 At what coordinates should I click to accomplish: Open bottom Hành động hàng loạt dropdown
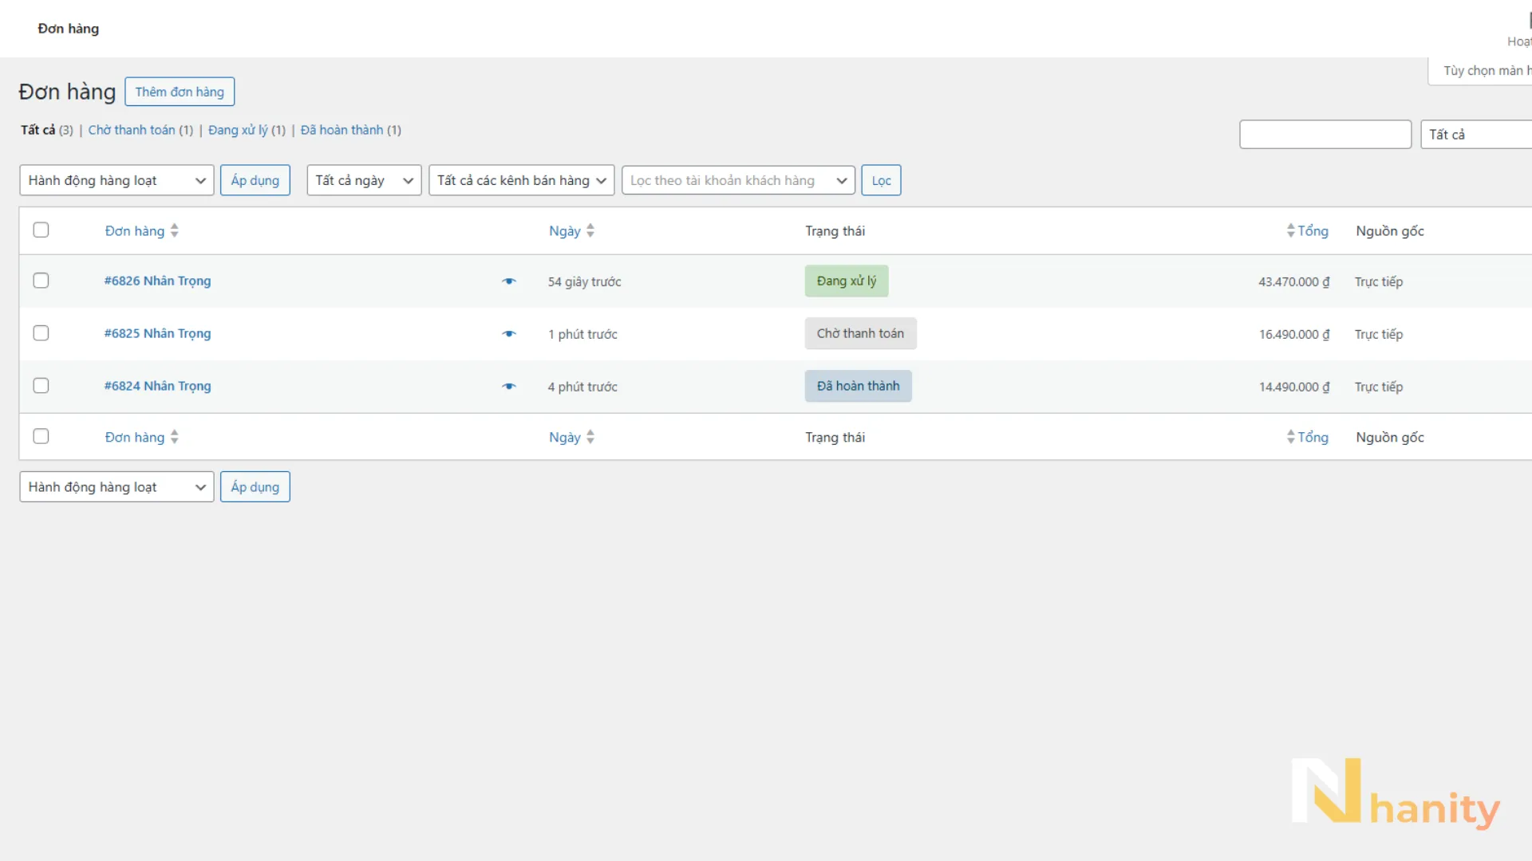point(116,487)
